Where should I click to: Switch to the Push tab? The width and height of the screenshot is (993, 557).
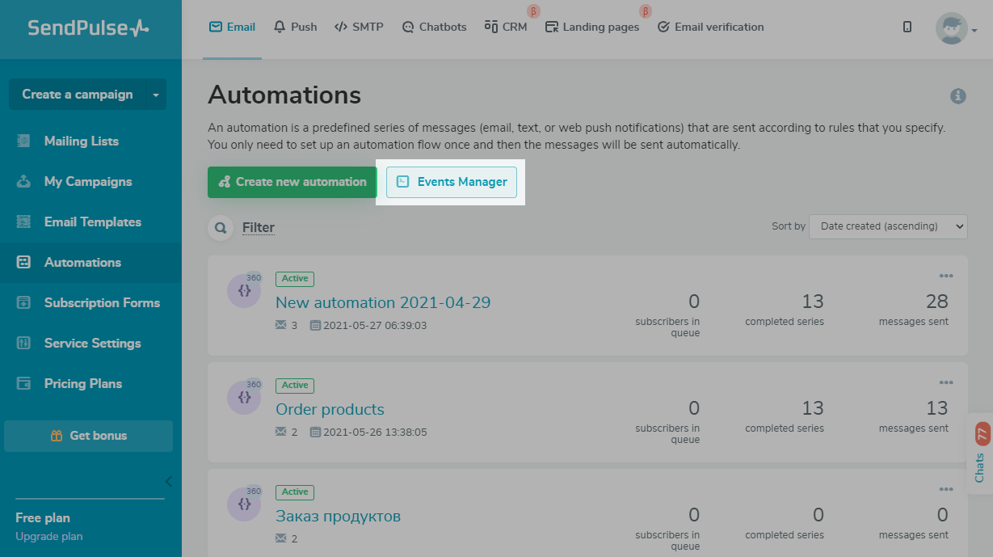pos(295,27)
